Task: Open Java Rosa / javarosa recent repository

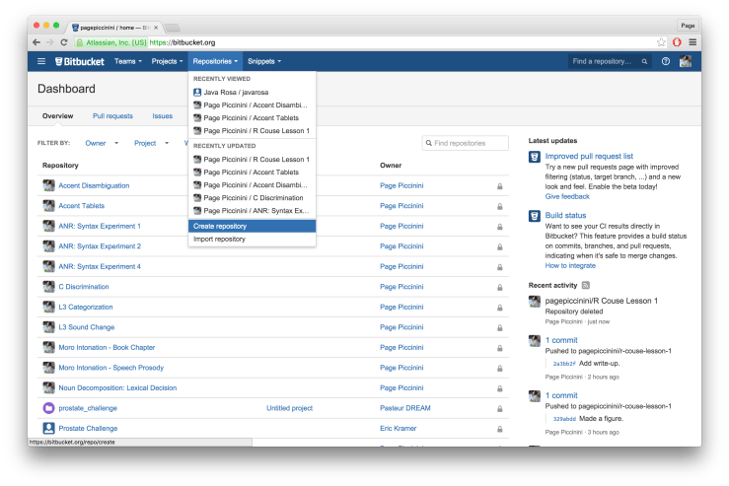Action: [236, 92]
